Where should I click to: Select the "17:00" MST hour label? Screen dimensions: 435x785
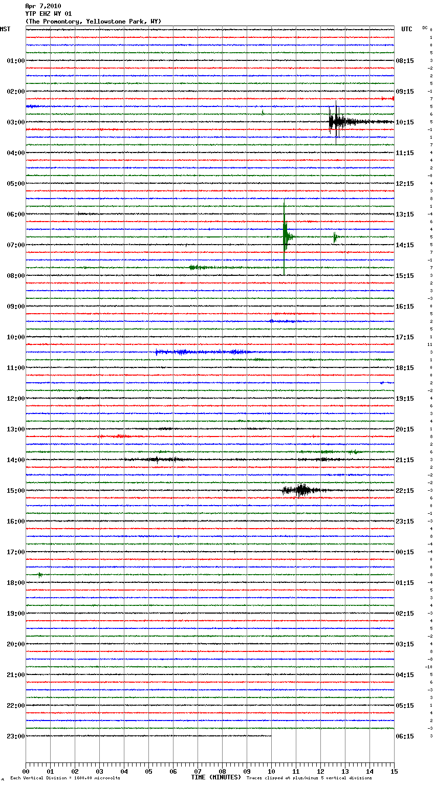click(x=15, y=552)
